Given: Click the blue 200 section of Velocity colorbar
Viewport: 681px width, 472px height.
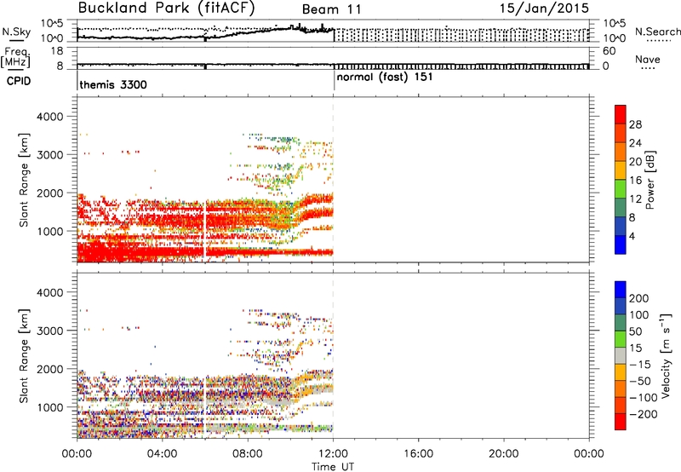Looking at the screenshot, I should click(621, 290).
